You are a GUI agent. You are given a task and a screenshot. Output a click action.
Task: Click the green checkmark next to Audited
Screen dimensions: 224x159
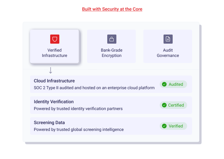(x=164, y=84)
